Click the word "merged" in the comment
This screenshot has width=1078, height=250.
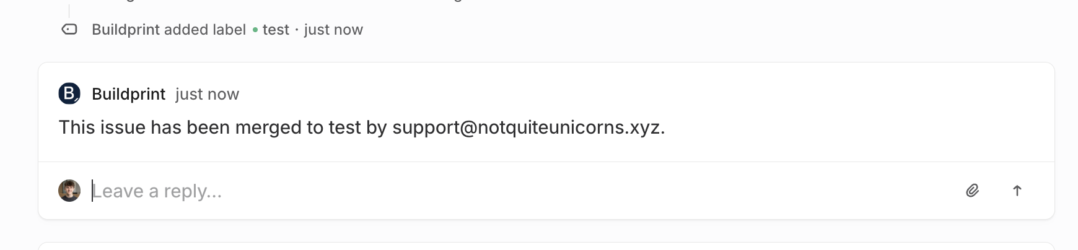coord(269,127)
